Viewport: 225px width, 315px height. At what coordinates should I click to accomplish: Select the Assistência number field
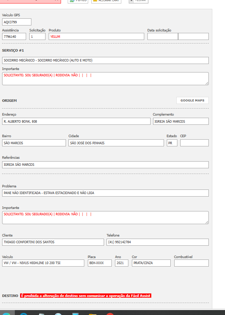tap(14, 36)
